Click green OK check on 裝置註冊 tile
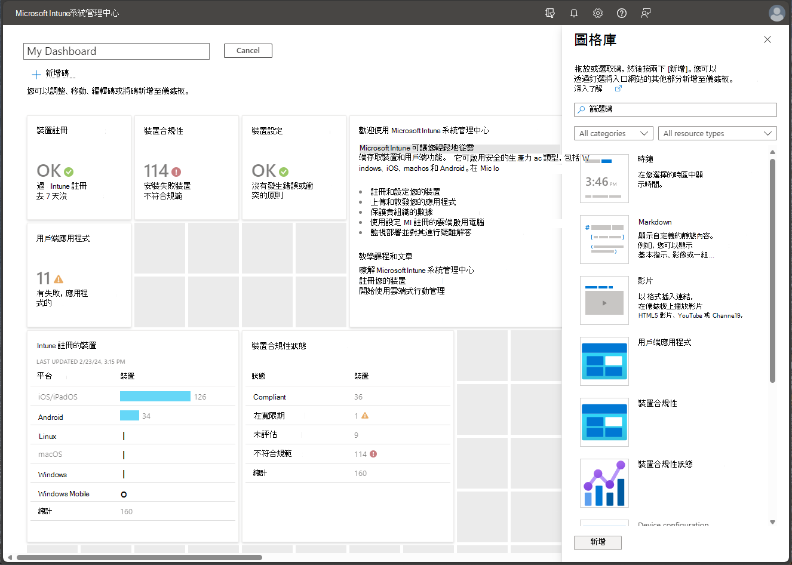The width and height of the screenshot is (792, 565). 69,172
